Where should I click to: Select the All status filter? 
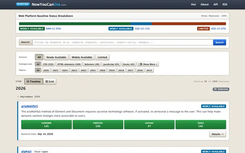tap(39, 57)
